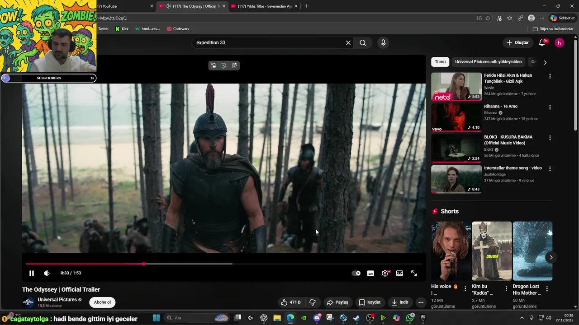Open the Codewars bookmark
This screenshot has height=325, width=579.
click(x=178, y=29)
